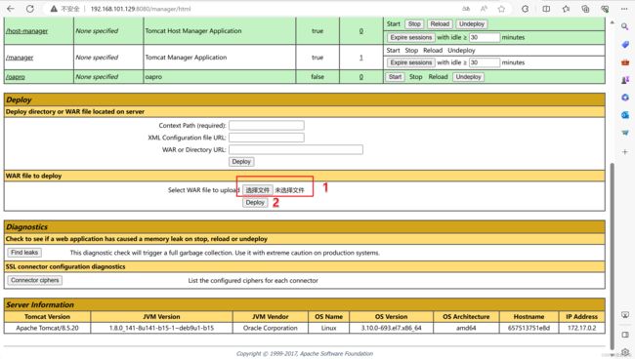This screenshot has width=635, height=359.
Task: Open the browser essentials heart icon
Action: click(x=605, y=9)
